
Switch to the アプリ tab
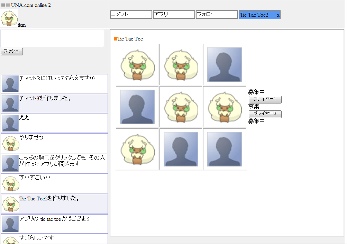click(x=174, y=15)
